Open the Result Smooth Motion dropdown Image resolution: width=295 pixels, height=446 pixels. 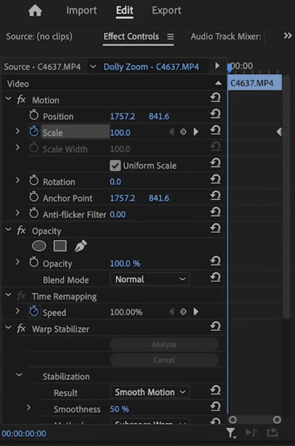click(150, 392)
